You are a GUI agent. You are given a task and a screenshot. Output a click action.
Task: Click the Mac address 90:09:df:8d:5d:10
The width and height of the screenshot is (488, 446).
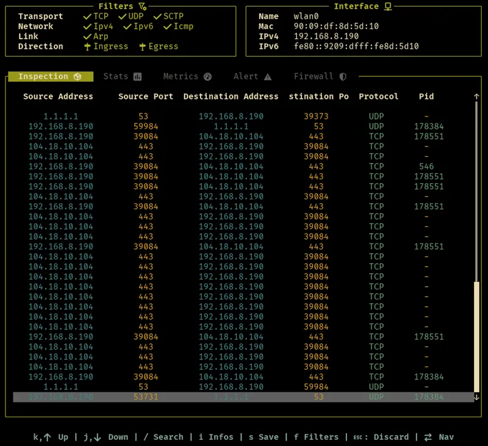[336, 26]
